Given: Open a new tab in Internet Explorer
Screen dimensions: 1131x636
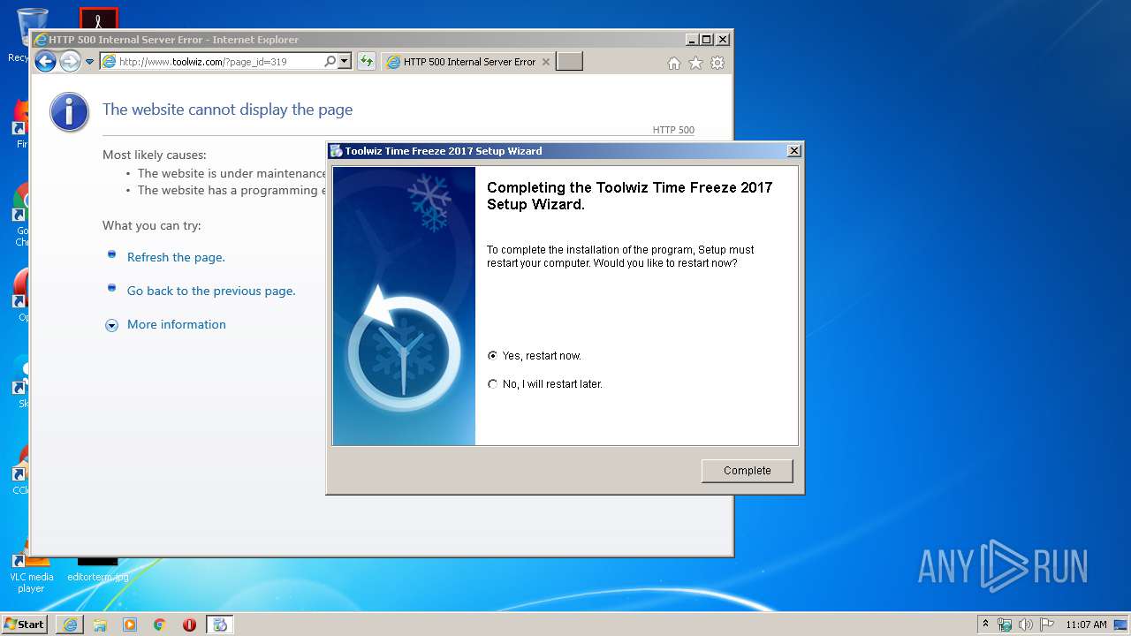Looking at the screenshot, I should (569, 62).
